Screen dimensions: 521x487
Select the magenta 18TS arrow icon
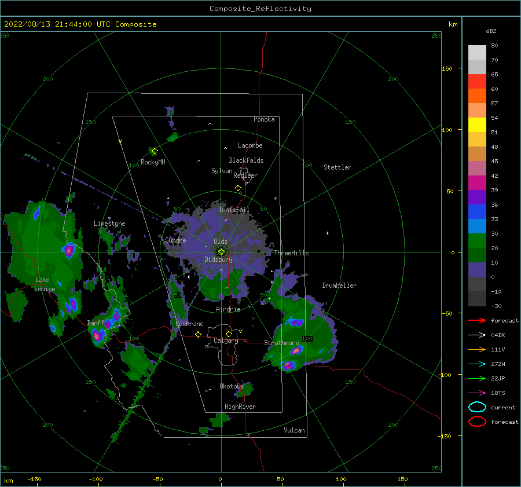tap(477, 393)
